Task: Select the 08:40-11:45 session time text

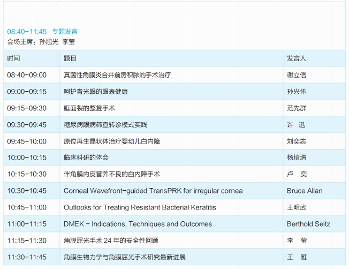Action: coord(27,32)
